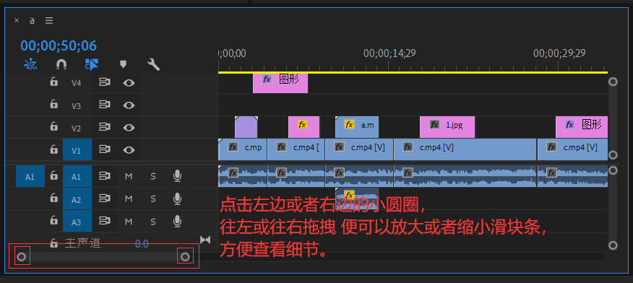Solo audio track A3
This screenshot has width=633, height=283.
pyautogui.click(x=153, y=222)
